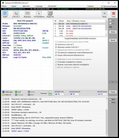Open the Меню menu
The width and height of the screenshot is (119, 138).
click(x=4, y=6)
